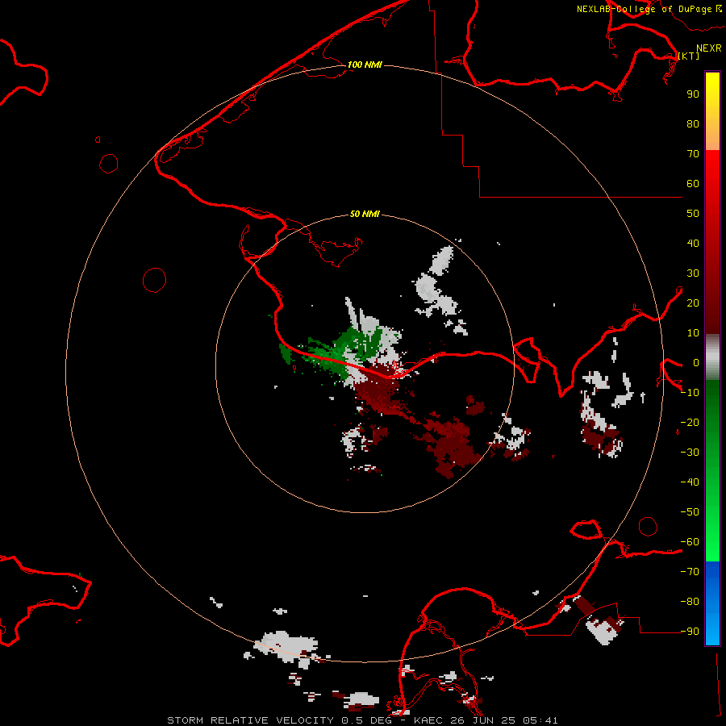Click the 70 value on the velocity scale
The image size is (726, 726).
[x=693, y=154]
